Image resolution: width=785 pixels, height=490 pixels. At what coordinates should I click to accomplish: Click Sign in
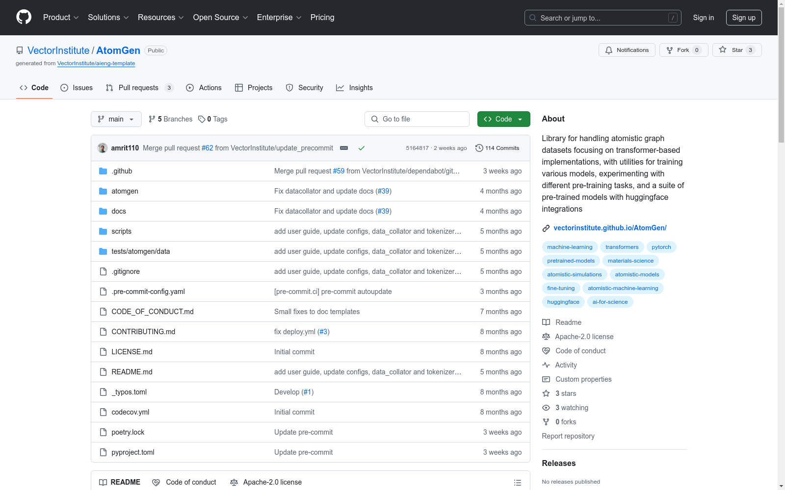point(704,18)
